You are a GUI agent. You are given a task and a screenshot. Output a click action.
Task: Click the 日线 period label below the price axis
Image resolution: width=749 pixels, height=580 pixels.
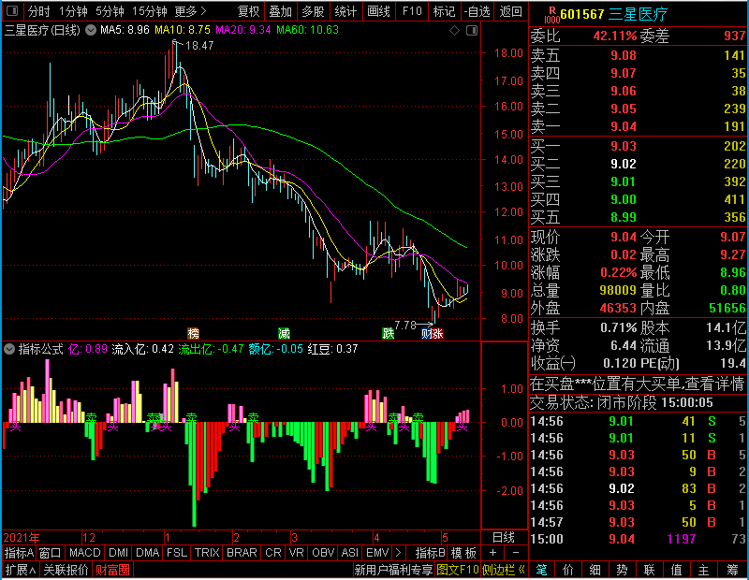pos(504,538)
